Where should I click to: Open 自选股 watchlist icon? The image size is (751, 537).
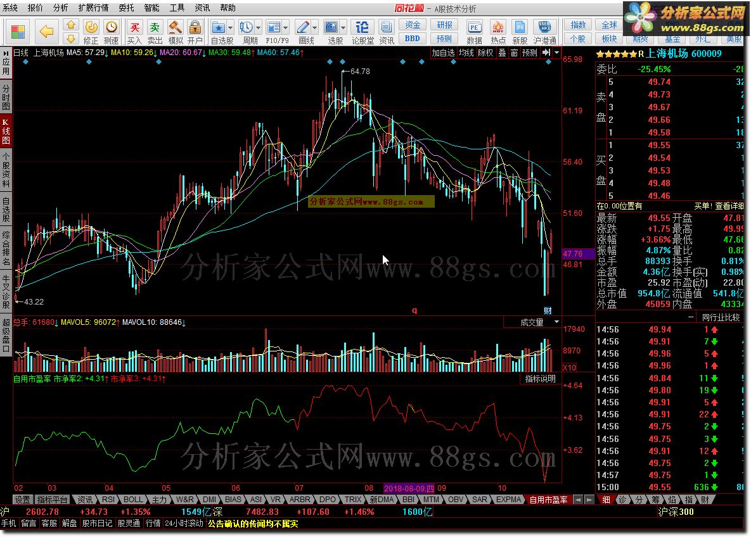219,27
